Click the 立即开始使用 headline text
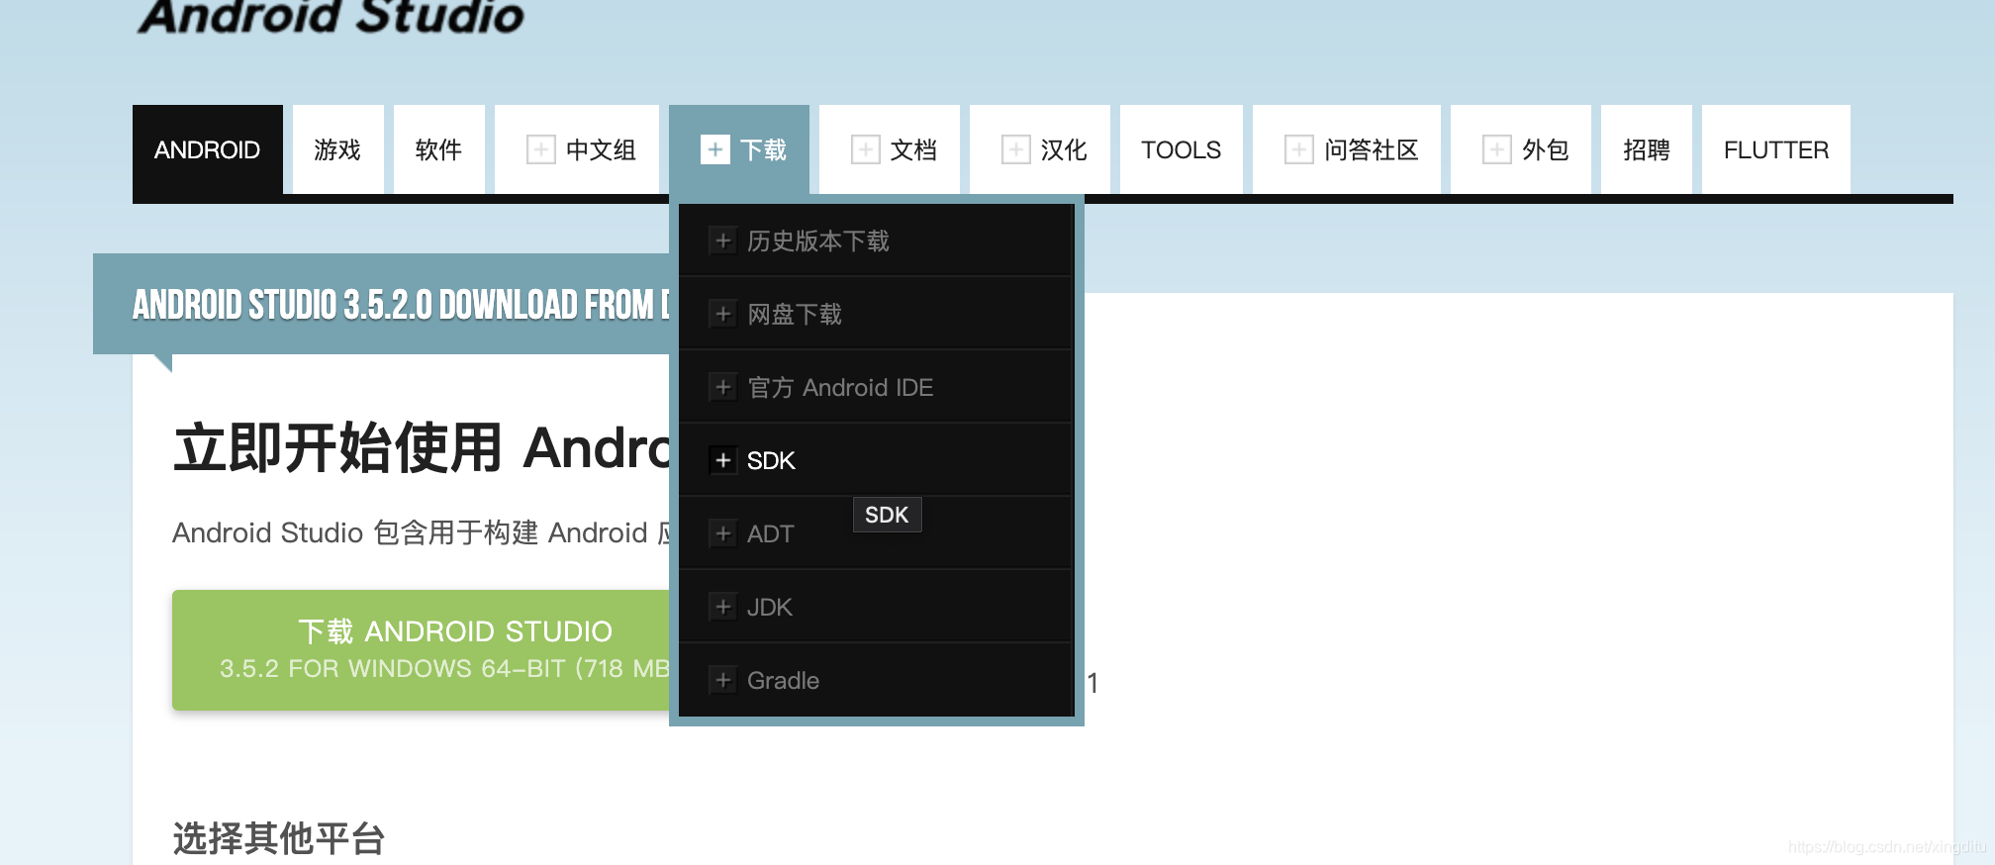The height and width of the screenshot is (865, 1995). coord(423,447)
